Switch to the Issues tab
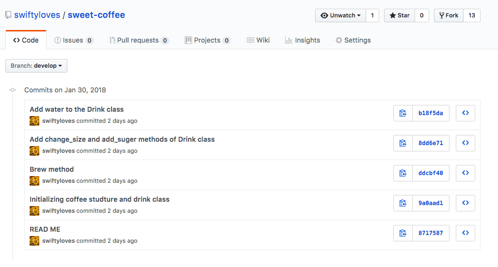The image size is (498, 267). click(74, 40)
